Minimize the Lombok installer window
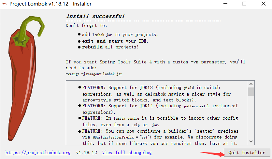The width and height of the screenshot is (272, 159). pos(225,4)
